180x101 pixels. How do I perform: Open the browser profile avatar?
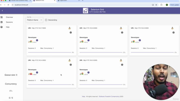pyautogui.click(x=167, y=5)
